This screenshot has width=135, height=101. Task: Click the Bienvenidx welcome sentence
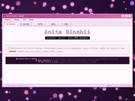click(68, 48)
